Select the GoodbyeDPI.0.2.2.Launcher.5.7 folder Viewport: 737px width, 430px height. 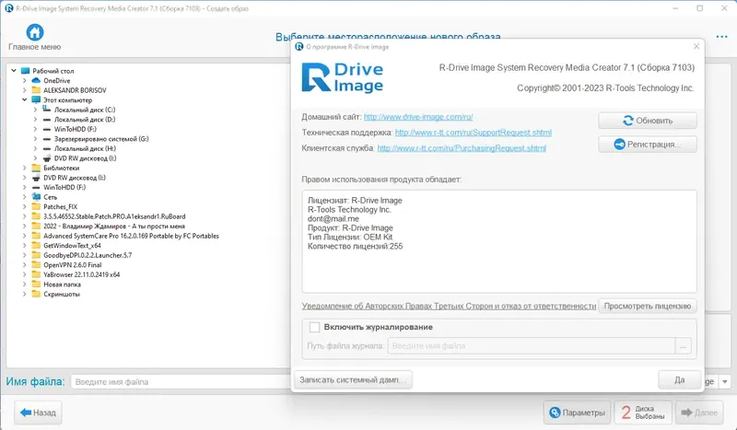click(88, 255)
